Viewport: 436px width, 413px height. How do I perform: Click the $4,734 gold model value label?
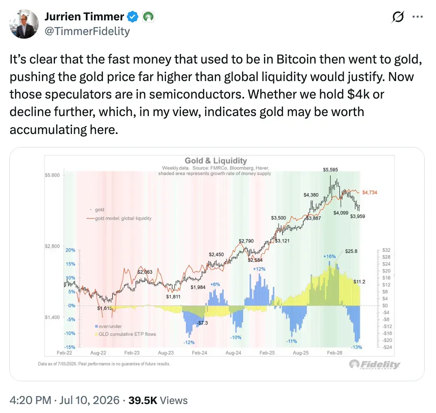370,192
